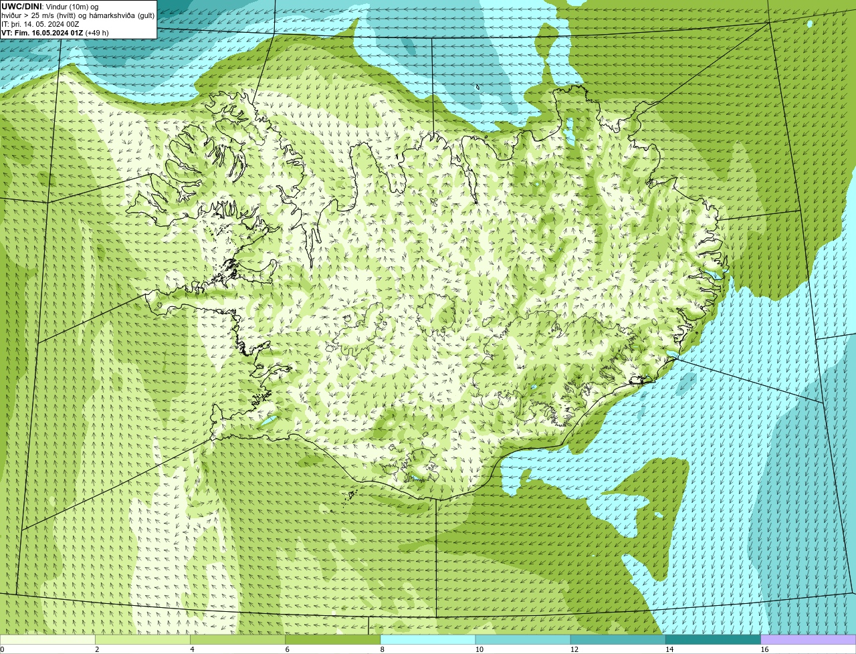Pick the 10–12 m/s turquoise legend swatch
This screenshot has height=654, width=856.
[x=523, y=640]
